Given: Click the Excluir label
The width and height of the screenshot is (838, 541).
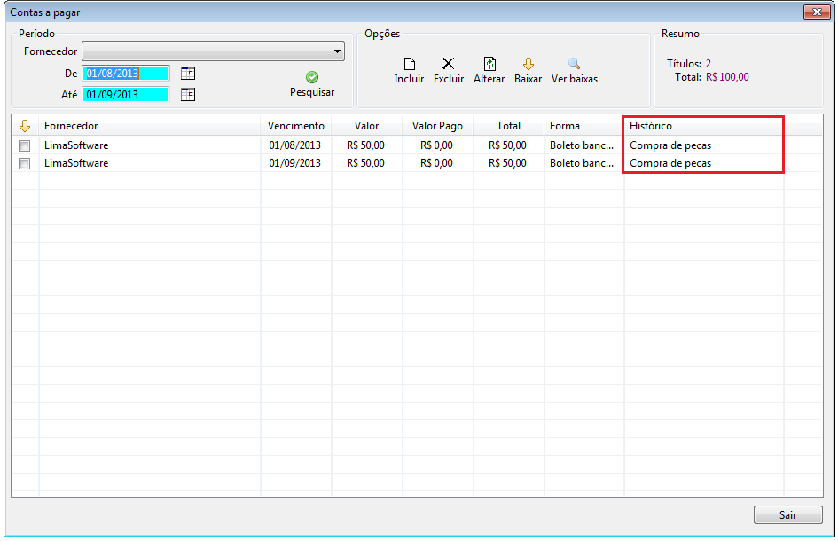Looking at the screenshot, I should pos(449,79).
